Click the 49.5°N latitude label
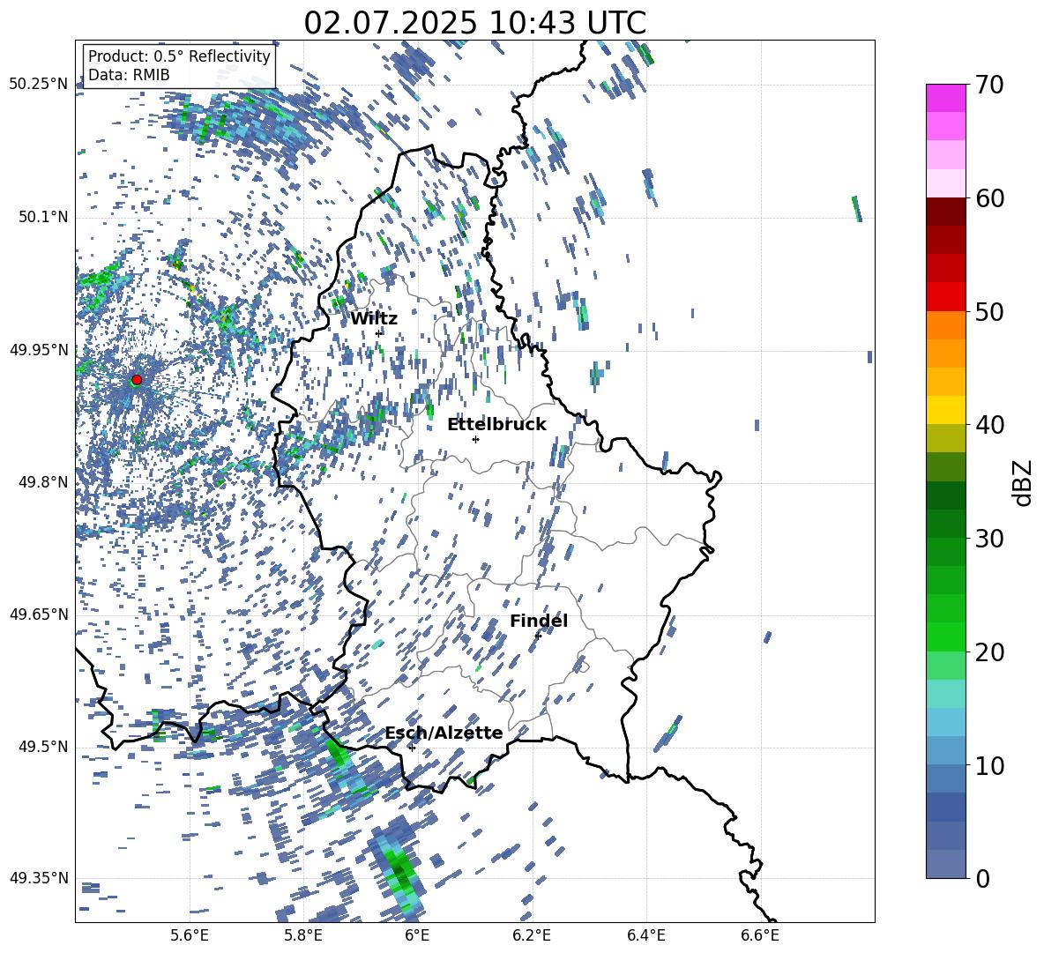 pos(42,746)
